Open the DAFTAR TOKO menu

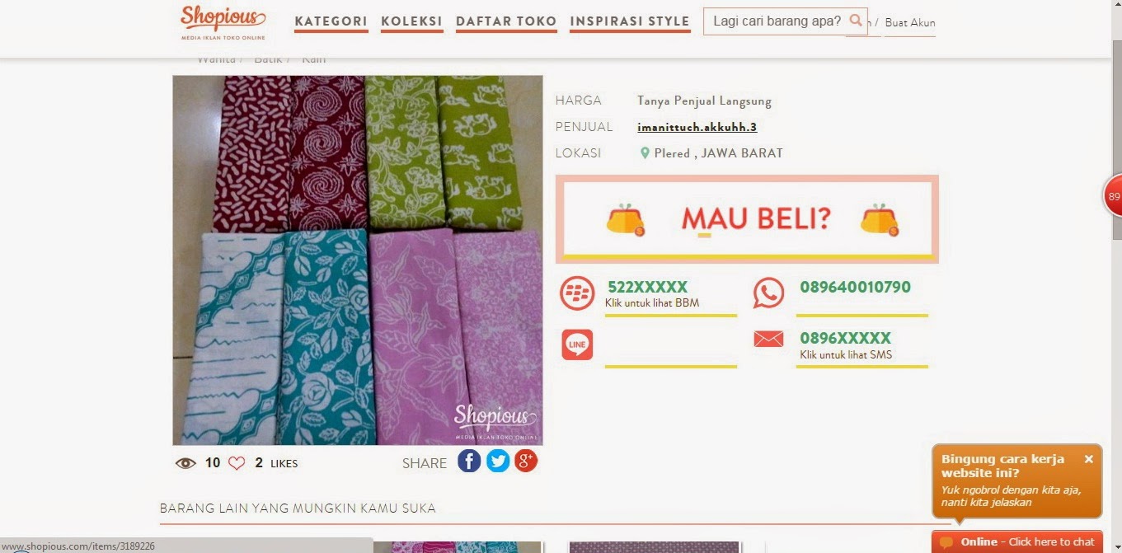click(x=506, y=21)
